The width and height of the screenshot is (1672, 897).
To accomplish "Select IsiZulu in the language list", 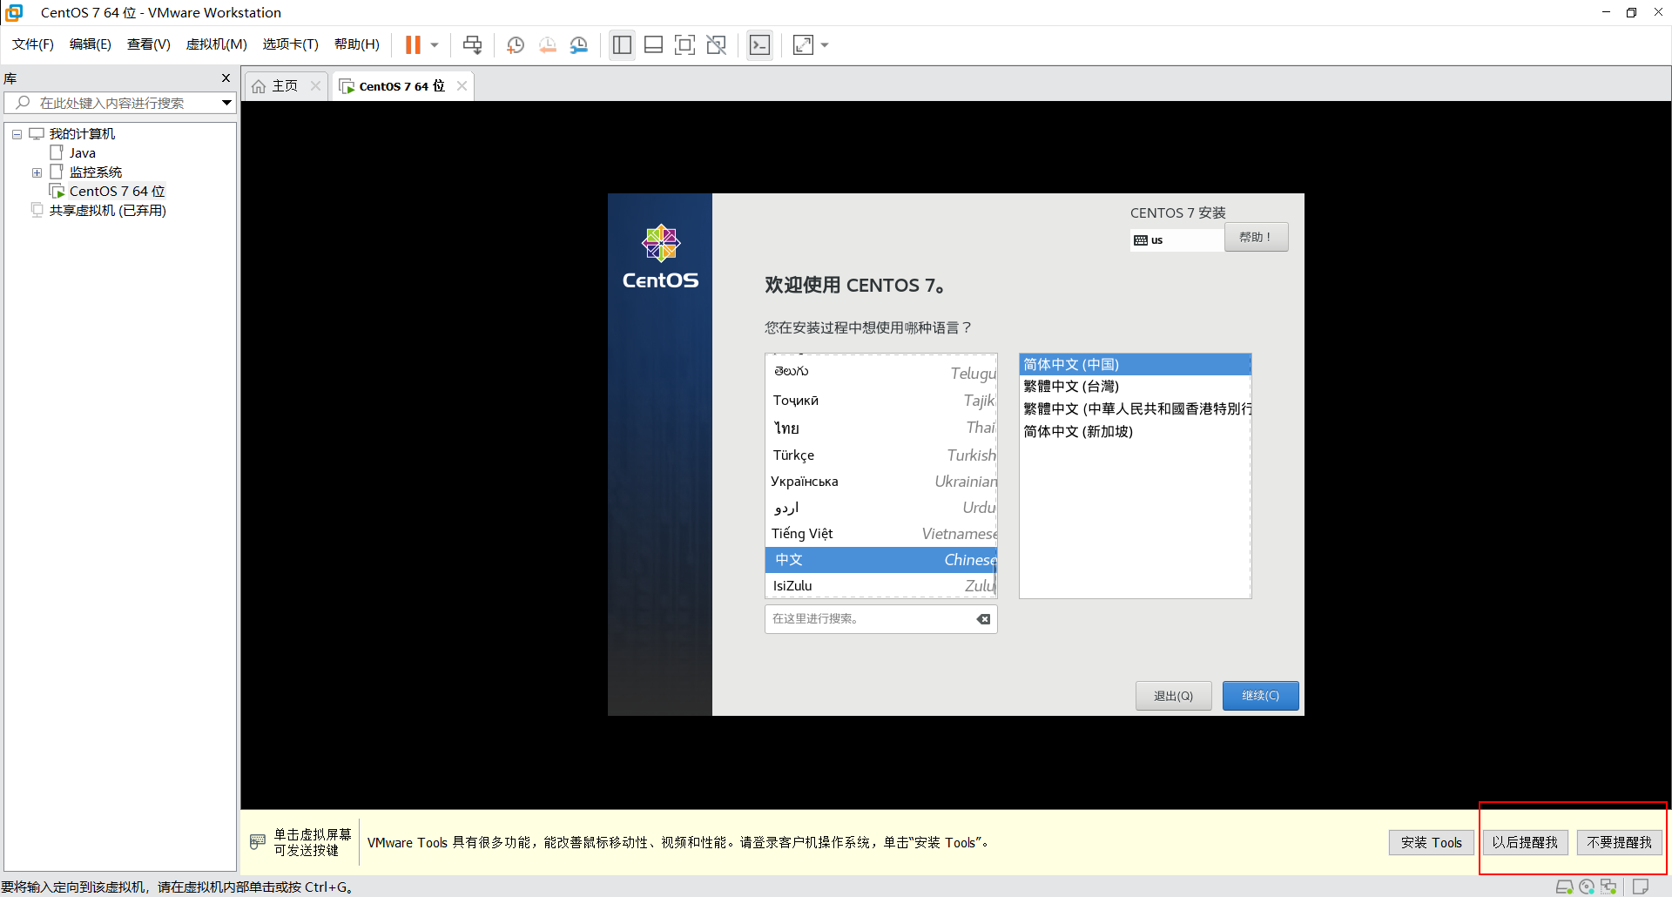I will (x=881, y=585).
